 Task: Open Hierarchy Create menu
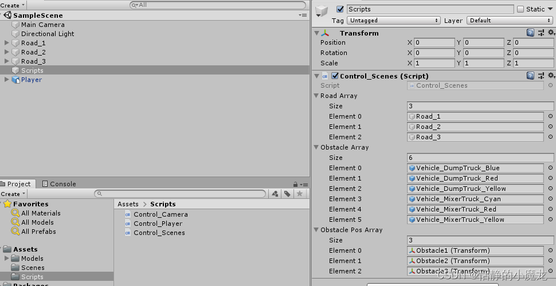[13, 5]
